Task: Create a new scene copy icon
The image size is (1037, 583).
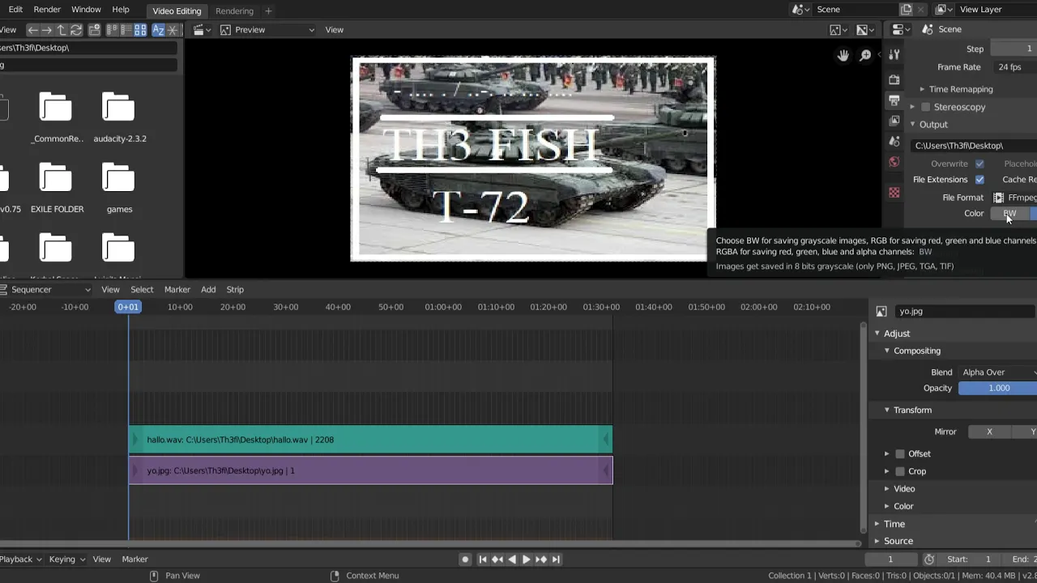Action: 907,10
